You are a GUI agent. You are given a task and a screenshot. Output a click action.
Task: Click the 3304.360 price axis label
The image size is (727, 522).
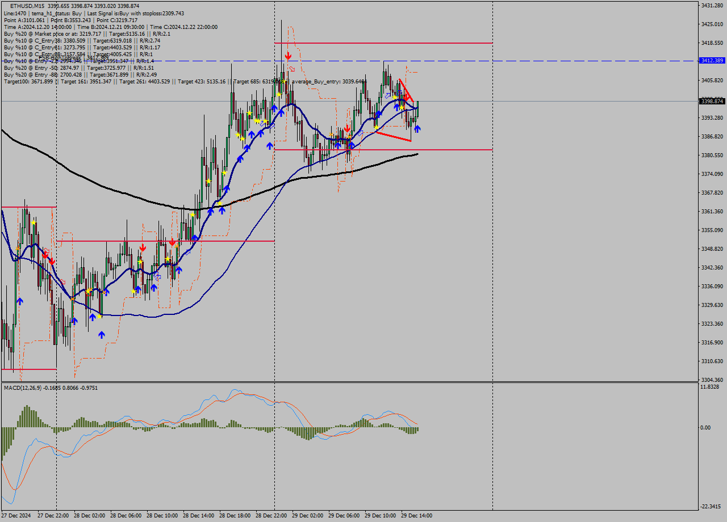point(712,380)
